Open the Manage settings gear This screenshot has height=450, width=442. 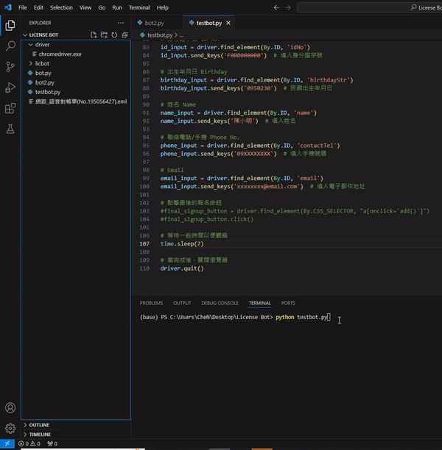click(10, 429)
